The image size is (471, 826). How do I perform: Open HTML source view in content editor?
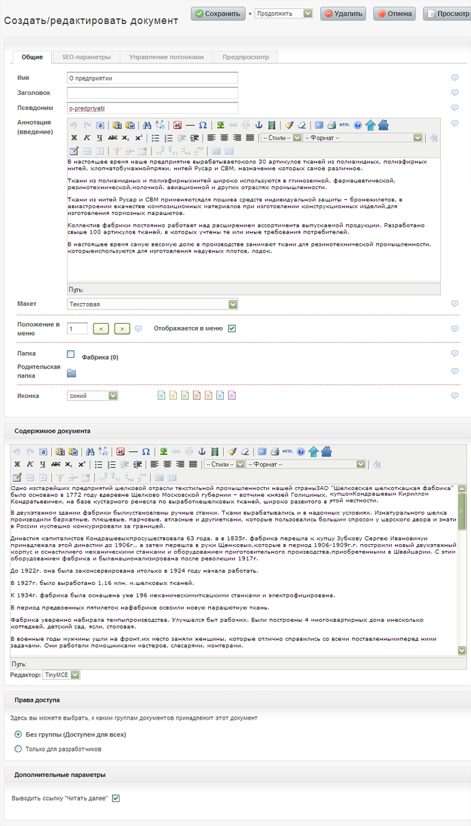(287, 451)
